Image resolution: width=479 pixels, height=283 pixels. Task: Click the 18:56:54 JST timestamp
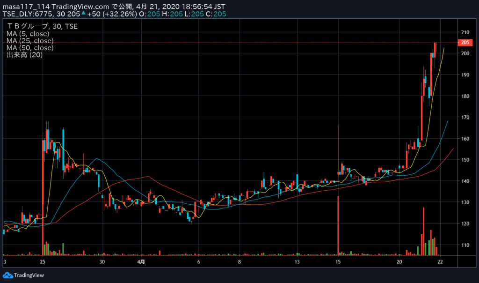pos(203,7)
